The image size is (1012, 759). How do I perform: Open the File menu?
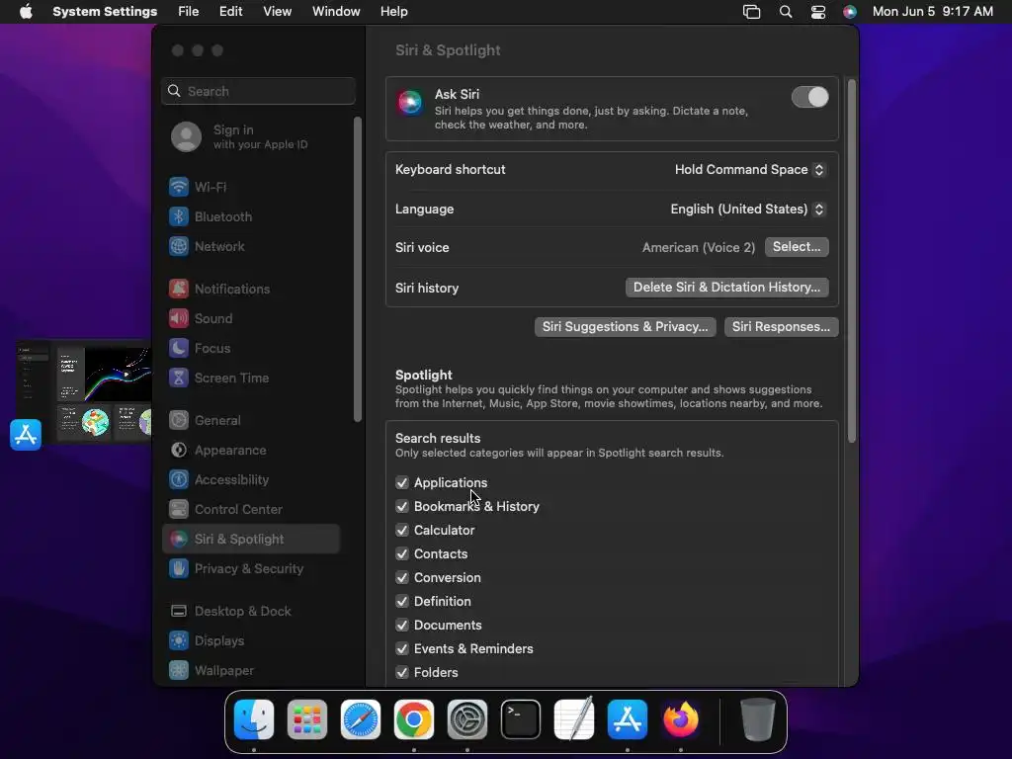coord(189,12)
